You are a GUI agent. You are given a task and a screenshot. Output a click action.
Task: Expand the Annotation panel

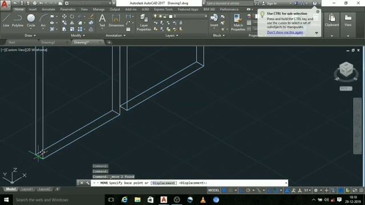(x=115, y=35)
